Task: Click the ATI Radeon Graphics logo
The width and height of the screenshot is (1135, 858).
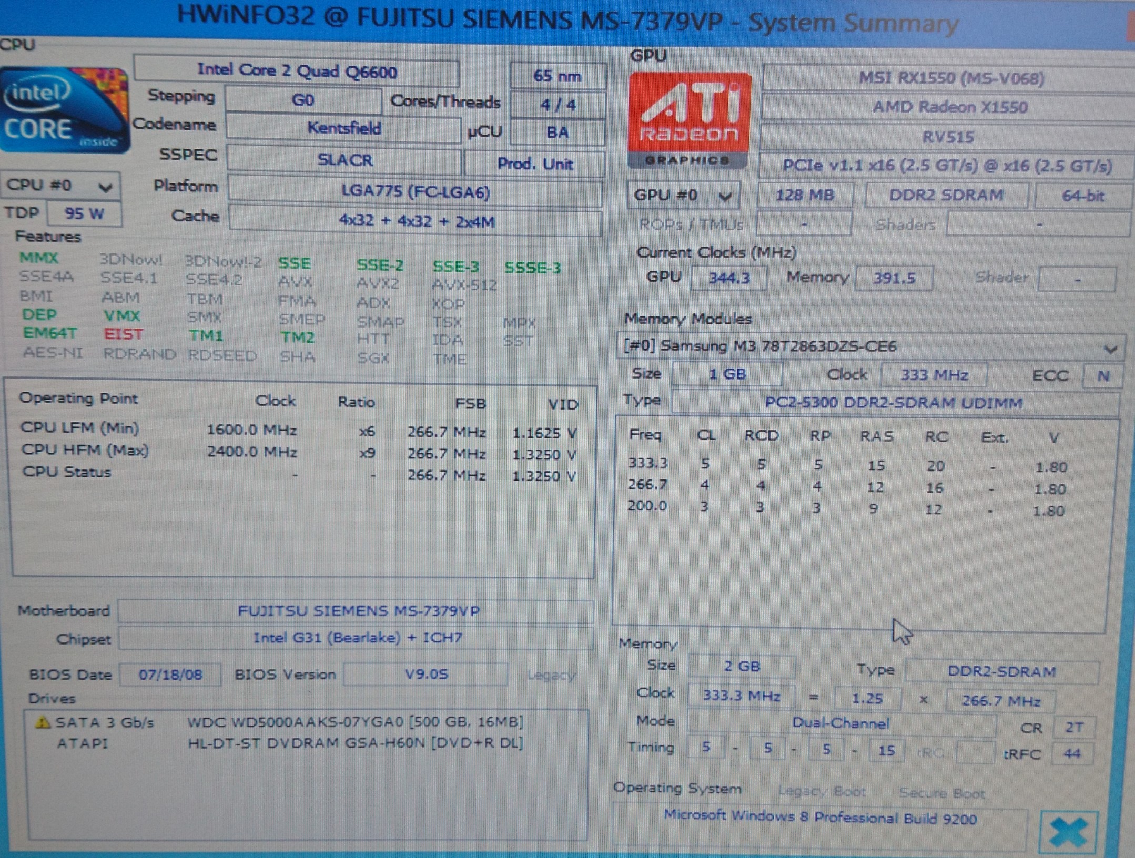Action: click(689, 121)
